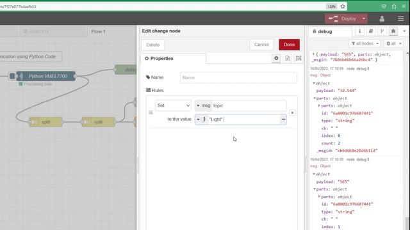
Task: Collapse the object with payload "32.544"
Action: (x=314, y=83)
